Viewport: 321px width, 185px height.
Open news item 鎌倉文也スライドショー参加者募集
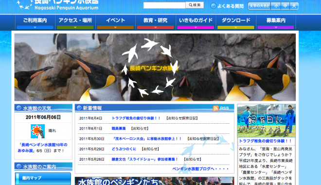pos(145,159)
